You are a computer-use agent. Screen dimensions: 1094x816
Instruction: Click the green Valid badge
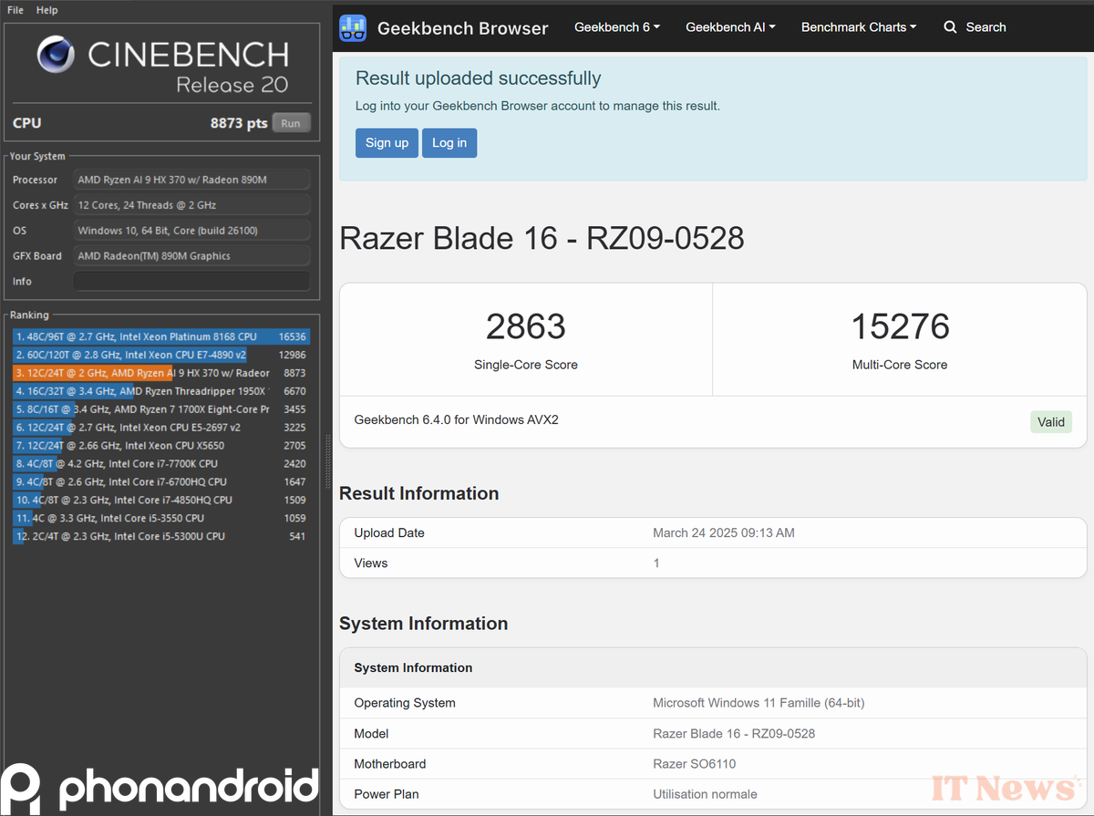click(x=1051, y=421)
